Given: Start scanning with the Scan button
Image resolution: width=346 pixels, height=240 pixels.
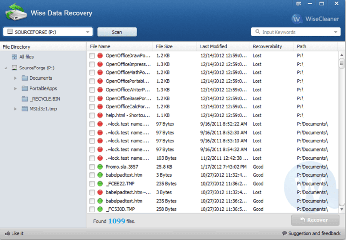Looking at the screenshot, I should [x=117, y=32].
